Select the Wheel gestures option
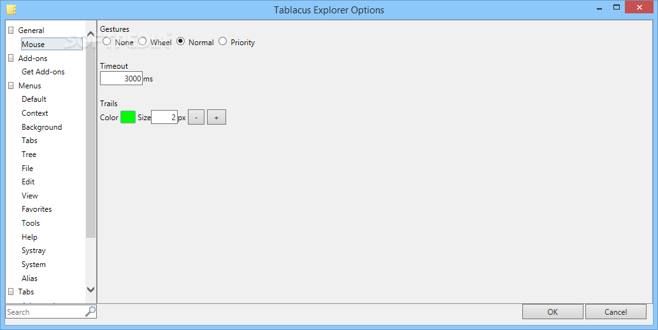This screenshot has width=658, height=330. [142, 41]
